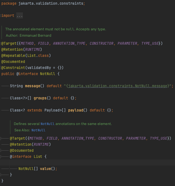Place caret on validatedBy attribute
Image resolution: width=175 pixels, height=186 pixels.
[39, 68]
